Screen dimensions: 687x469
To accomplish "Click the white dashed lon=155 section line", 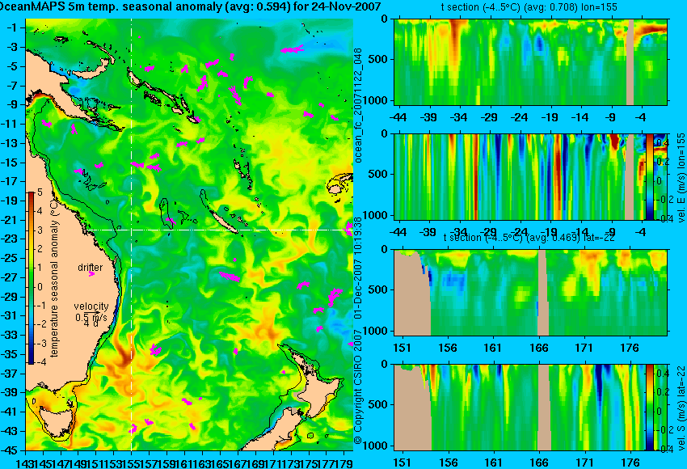I will tap(132, 234).
